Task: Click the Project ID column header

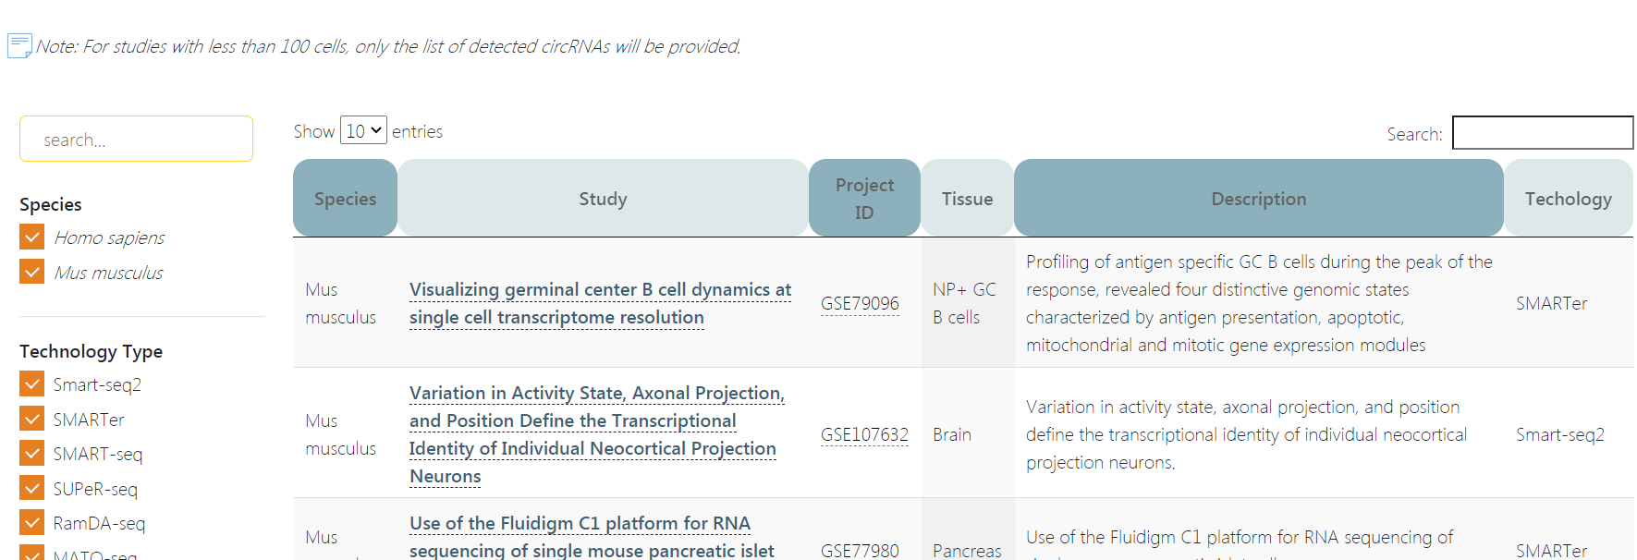Action: tap(864, 199)
